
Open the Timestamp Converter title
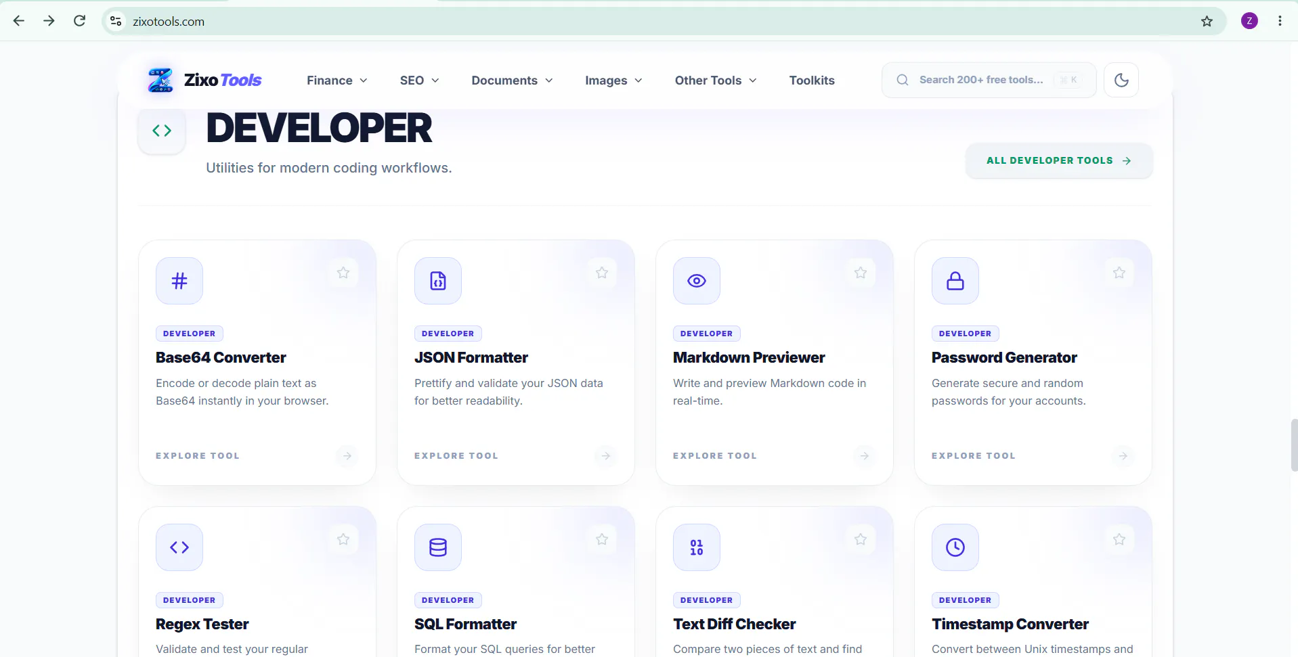(x=1010, y=624)
